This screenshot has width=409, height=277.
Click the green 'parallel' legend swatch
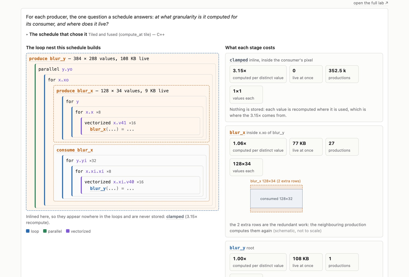tap(45, 231)
